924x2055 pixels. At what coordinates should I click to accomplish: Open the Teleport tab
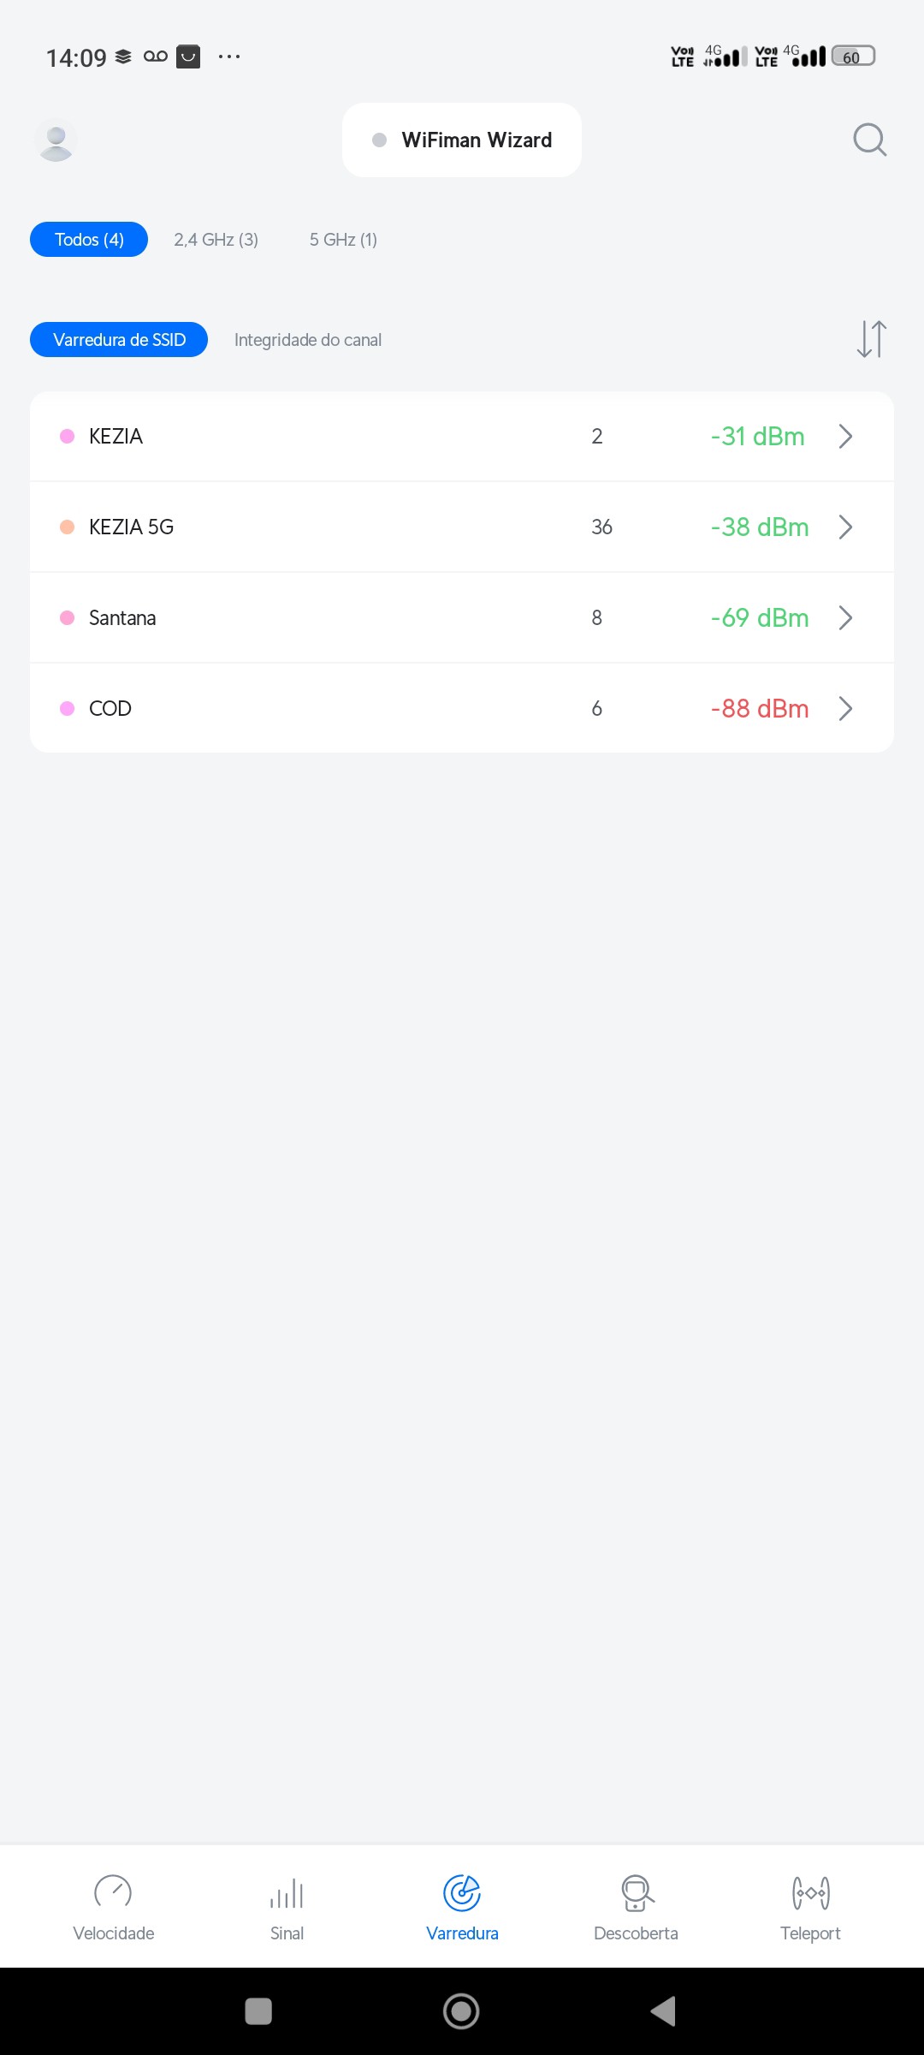[x=810, y=1908]
